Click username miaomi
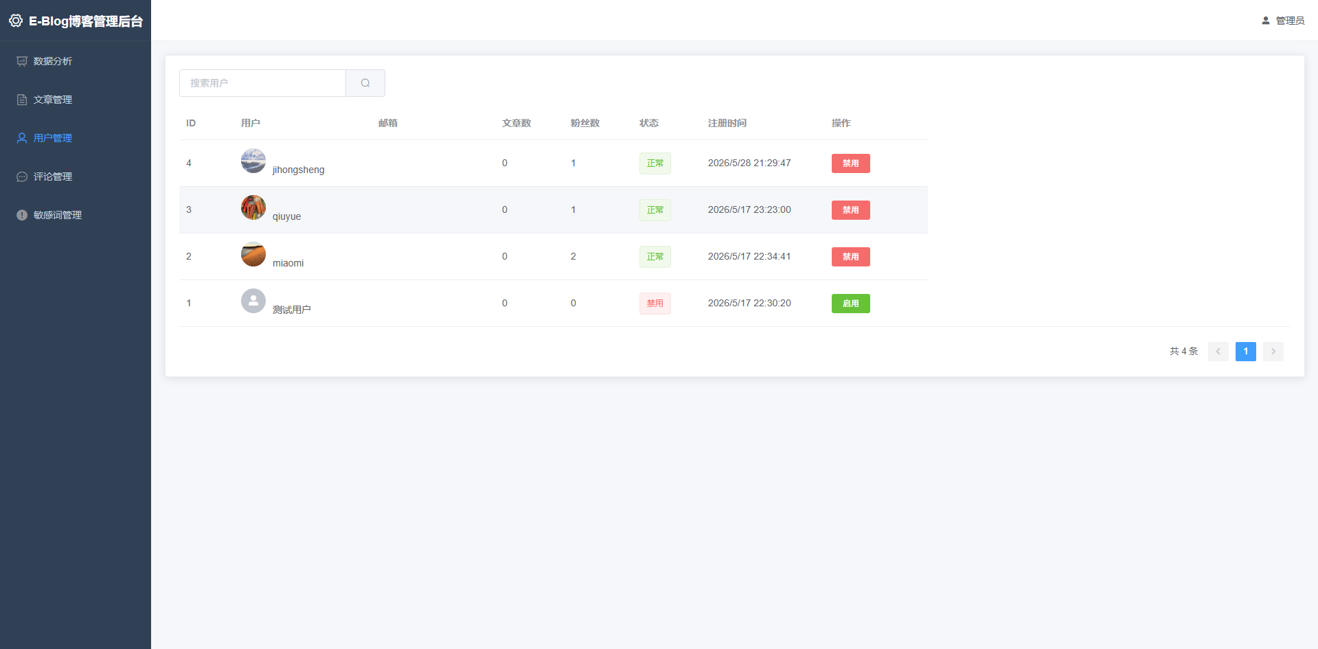The height and width of the screenshot is (649, 1318). click(x=288, y=263)
